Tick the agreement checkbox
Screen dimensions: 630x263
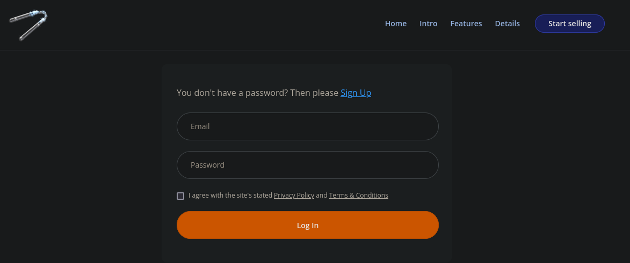180,196
